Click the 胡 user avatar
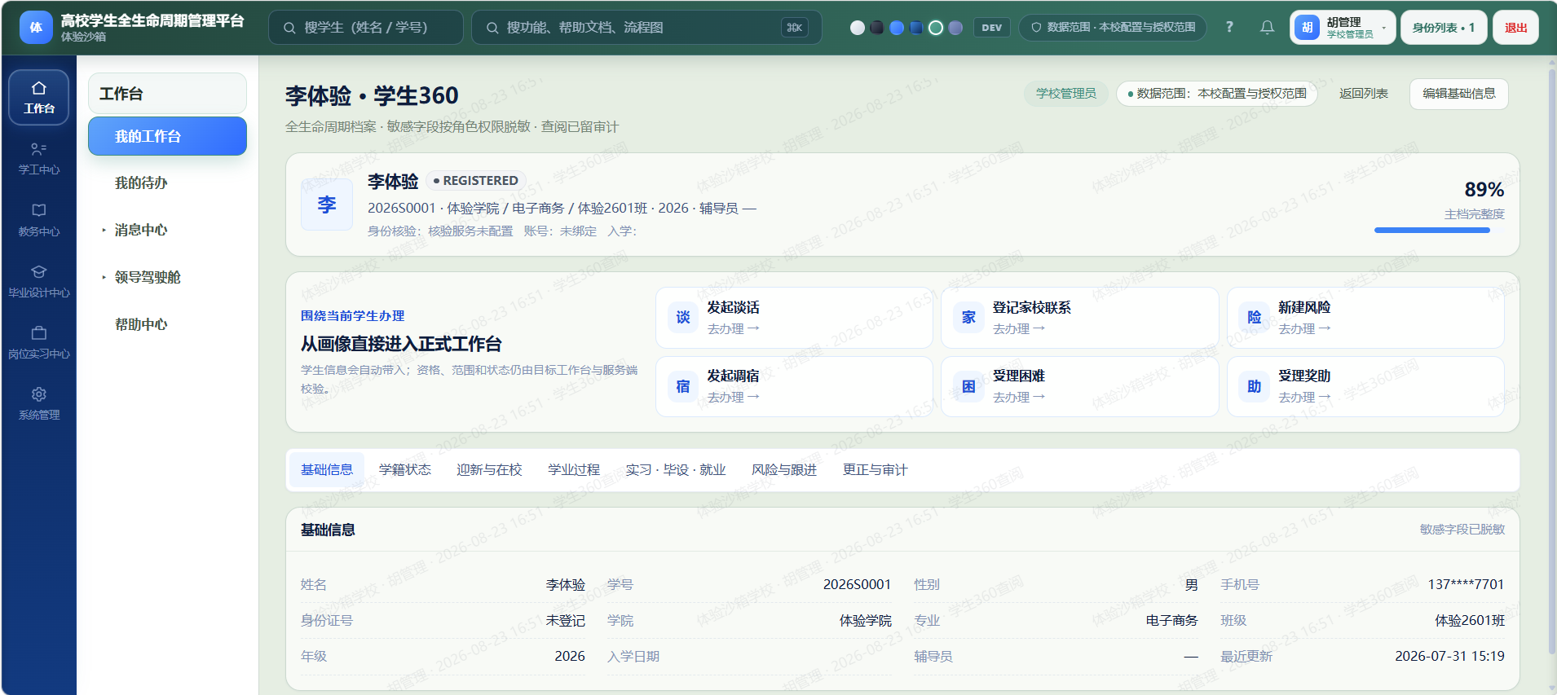The image size is (1557, 695). click(x=1307, y=28)
